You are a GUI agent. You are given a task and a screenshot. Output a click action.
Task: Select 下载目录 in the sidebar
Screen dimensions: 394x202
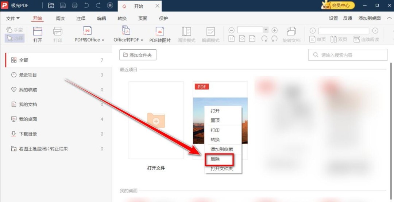click(58, 134)
